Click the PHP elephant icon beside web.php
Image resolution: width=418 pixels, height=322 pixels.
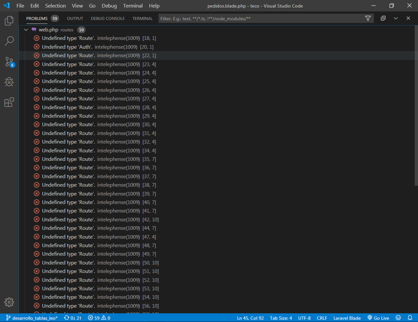tap(34, 30)
